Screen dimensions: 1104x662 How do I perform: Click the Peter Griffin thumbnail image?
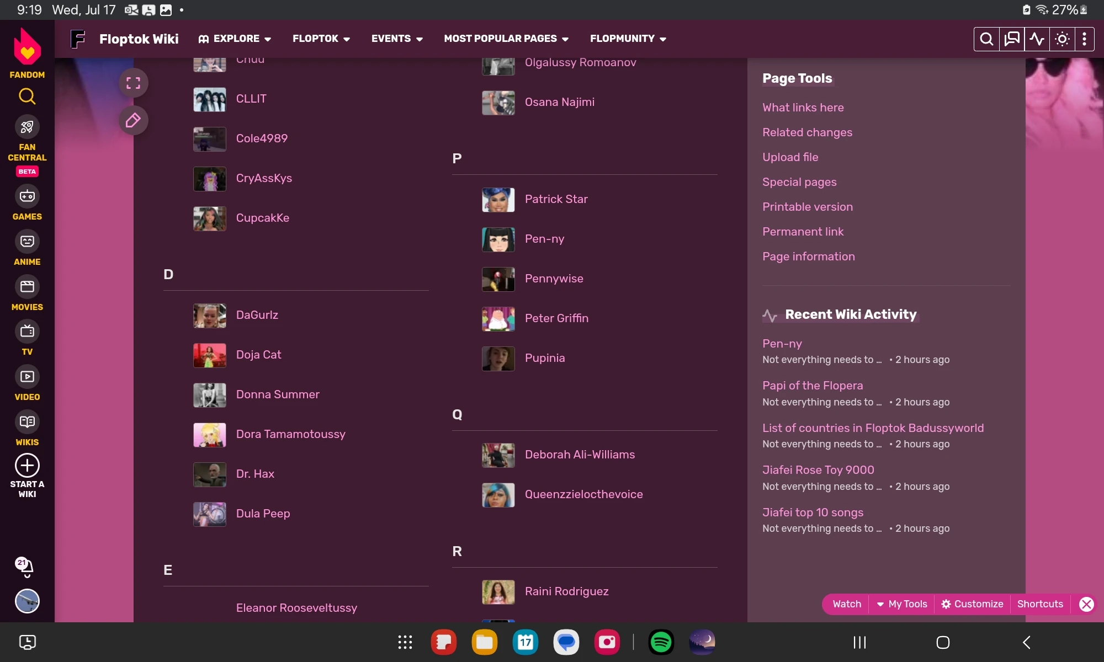pos(498,319)
